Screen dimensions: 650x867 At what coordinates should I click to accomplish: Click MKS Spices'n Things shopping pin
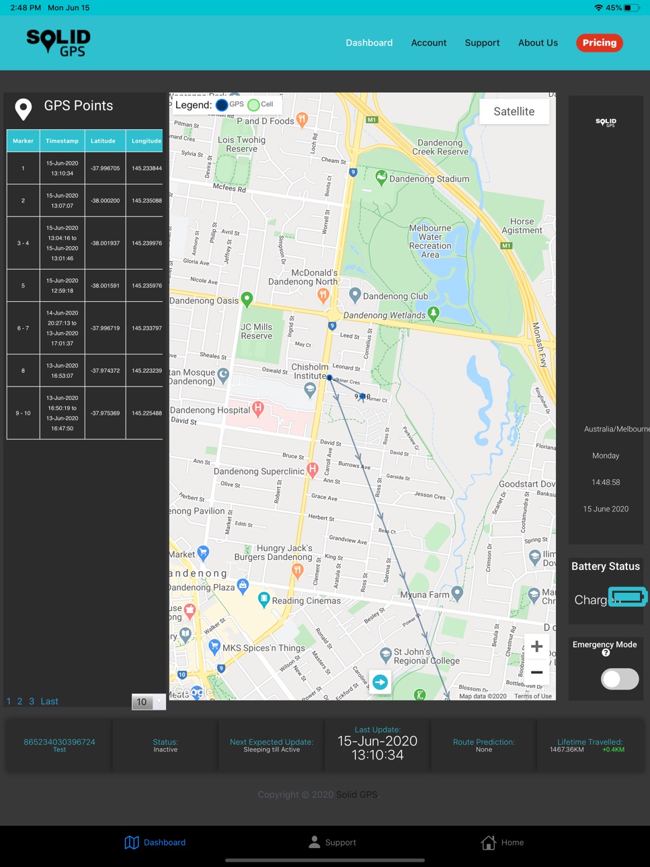pyautogui.click(x=214, y=647)
